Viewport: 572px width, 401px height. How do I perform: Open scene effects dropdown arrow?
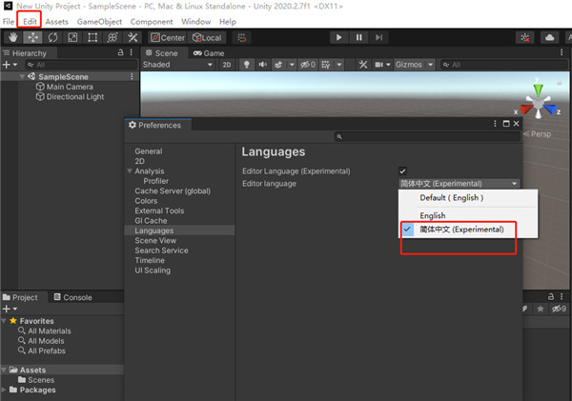pos(292,65)
